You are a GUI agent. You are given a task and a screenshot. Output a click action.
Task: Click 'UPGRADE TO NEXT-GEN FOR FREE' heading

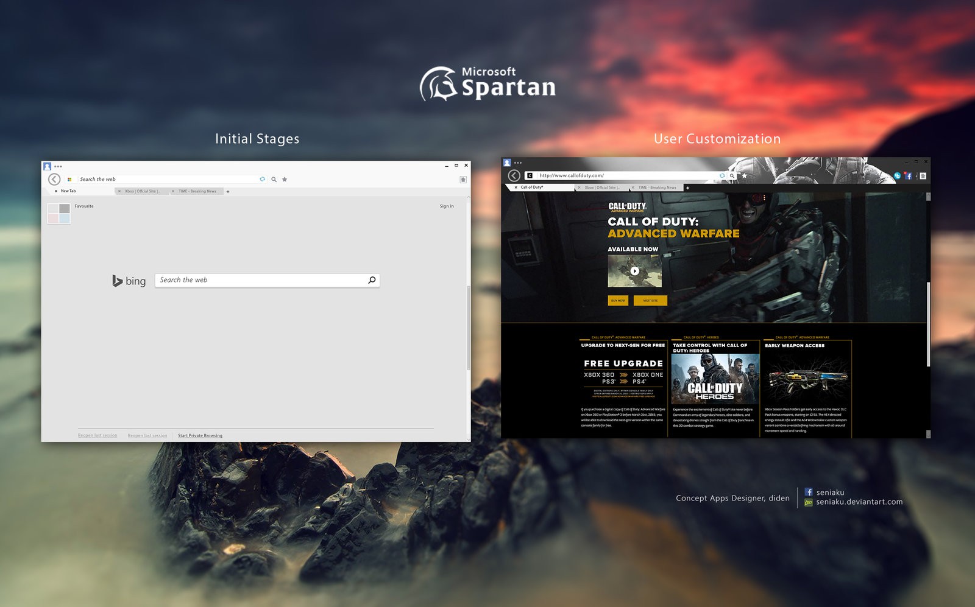(x=623, y=345)
